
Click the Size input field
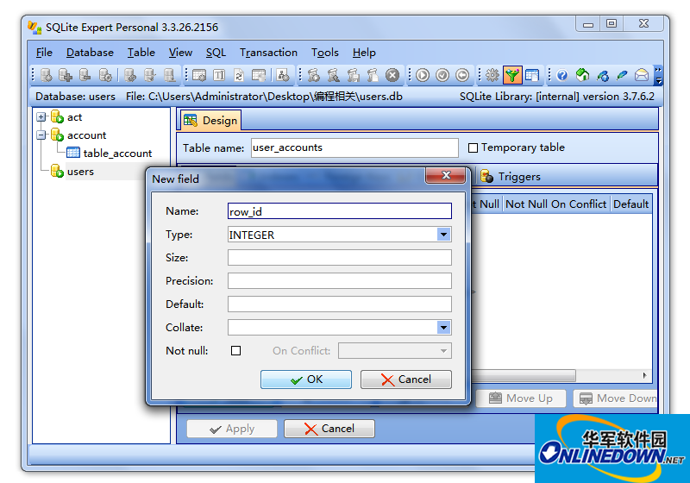tap(340, 257)
